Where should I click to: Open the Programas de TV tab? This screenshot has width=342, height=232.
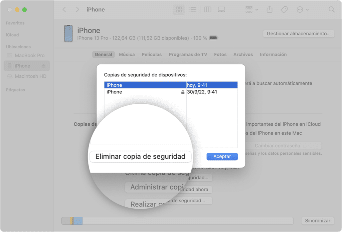188,54
